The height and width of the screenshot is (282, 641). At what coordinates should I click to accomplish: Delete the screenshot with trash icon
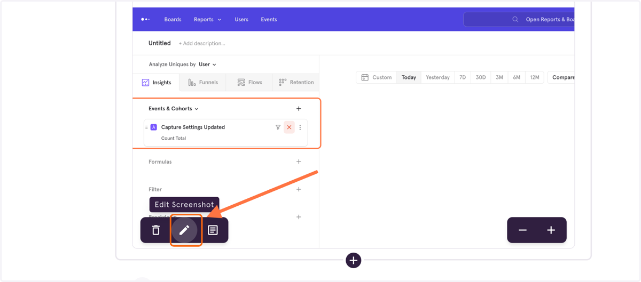[156, 230]
